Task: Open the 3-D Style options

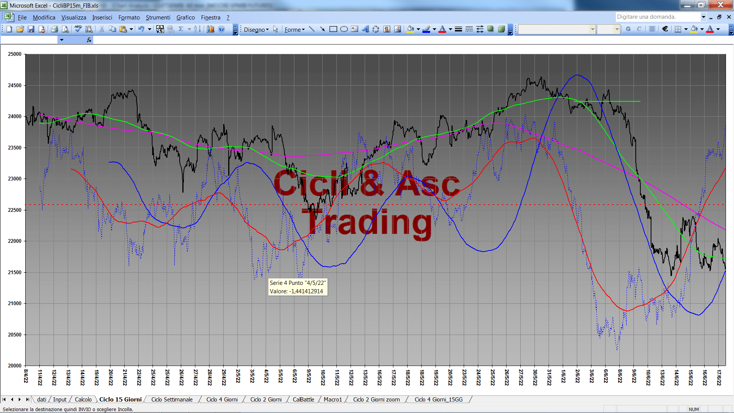Action: click(x=501, y=29)
